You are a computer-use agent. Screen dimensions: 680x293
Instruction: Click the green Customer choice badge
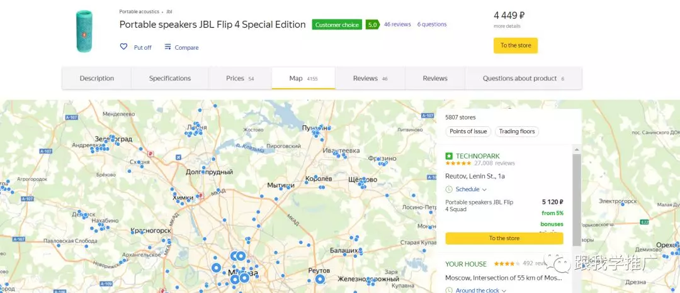(x=337, y=25)
